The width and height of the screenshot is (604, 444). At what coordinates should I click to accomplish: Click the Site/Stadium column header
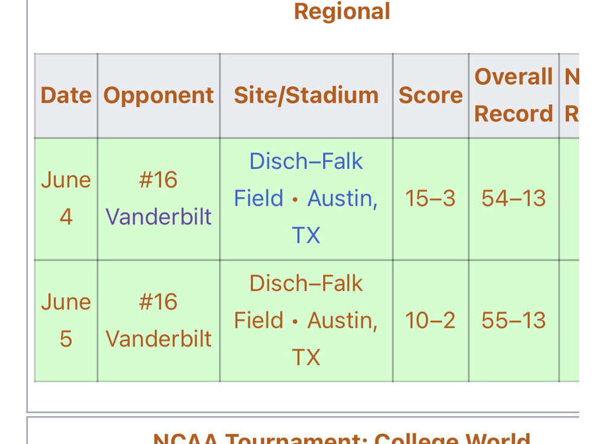coord(306,95)
